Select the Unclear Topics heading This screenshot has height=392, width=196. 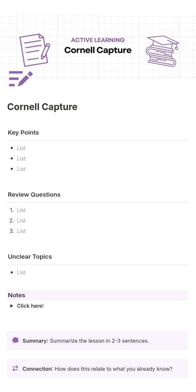(x=30, y=257)
